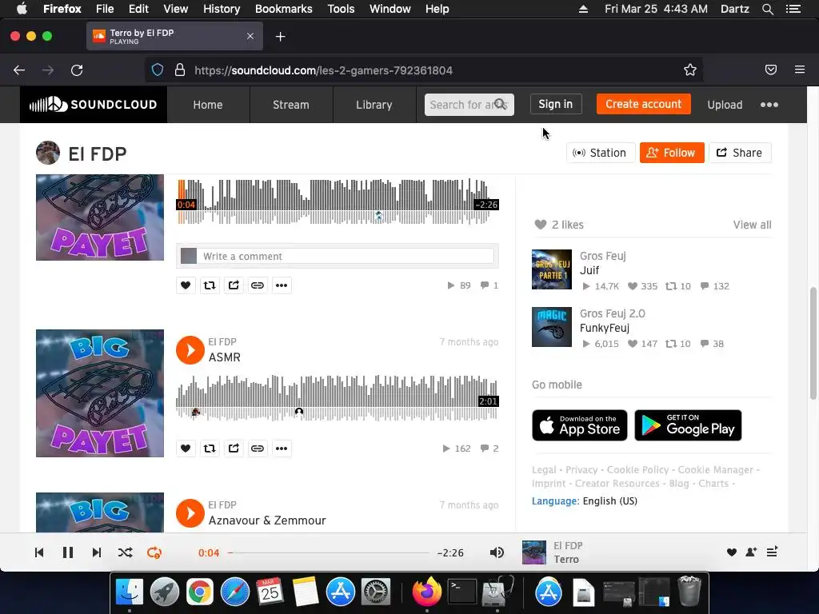This screenshot has height=614, width=819.
Task: Open the Library tab
Action: tap(374, 105)
